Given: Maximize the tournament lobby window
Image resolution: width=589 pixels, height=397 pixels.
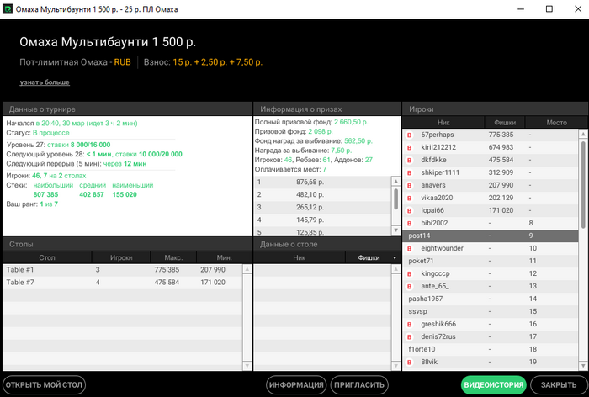Looking at the screenshot, I should 549,9.
